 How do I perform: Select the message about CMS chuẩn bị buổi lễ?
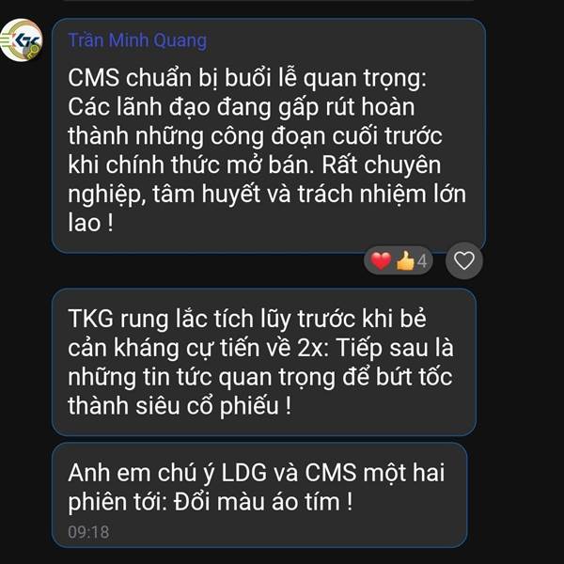[x=269, y=135]
